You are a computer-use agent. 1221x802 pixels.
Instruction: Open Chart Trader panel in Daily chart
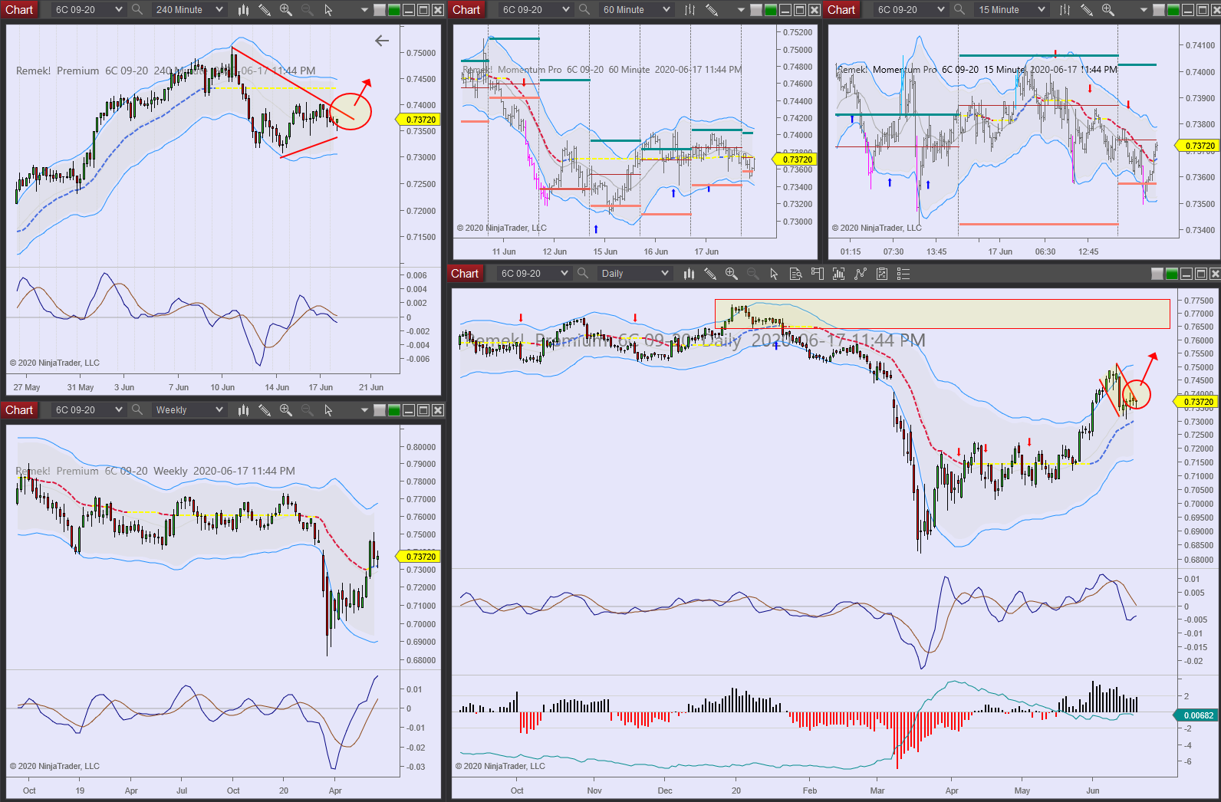coord(817,274)
